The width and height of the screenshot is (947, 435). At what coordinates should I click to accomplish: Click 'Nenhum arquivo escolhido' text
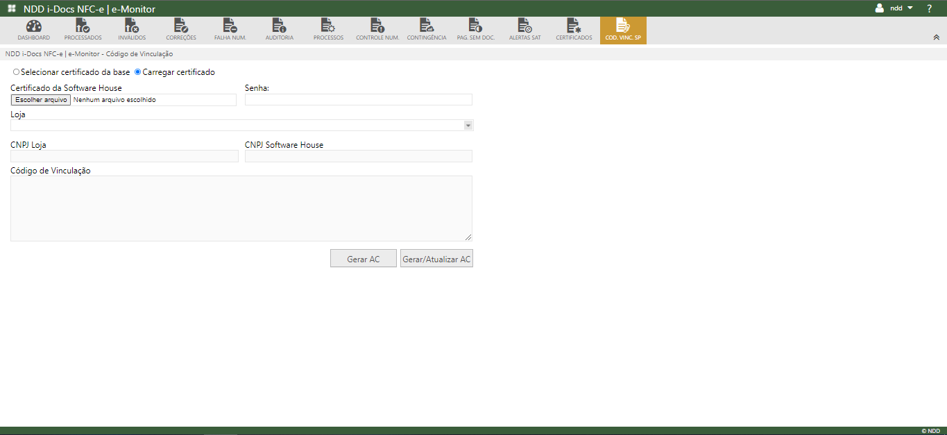point(114,100)
